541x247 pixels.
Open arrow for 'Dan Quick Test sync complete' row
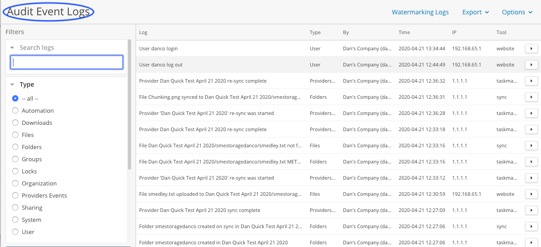click(531, 210)
